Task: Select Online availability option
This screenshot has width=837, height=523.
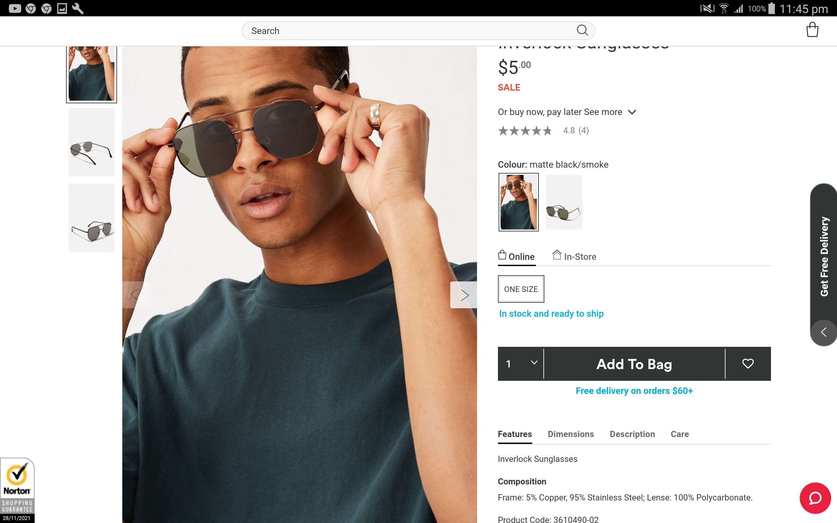Action: click(x=516, y=256)
